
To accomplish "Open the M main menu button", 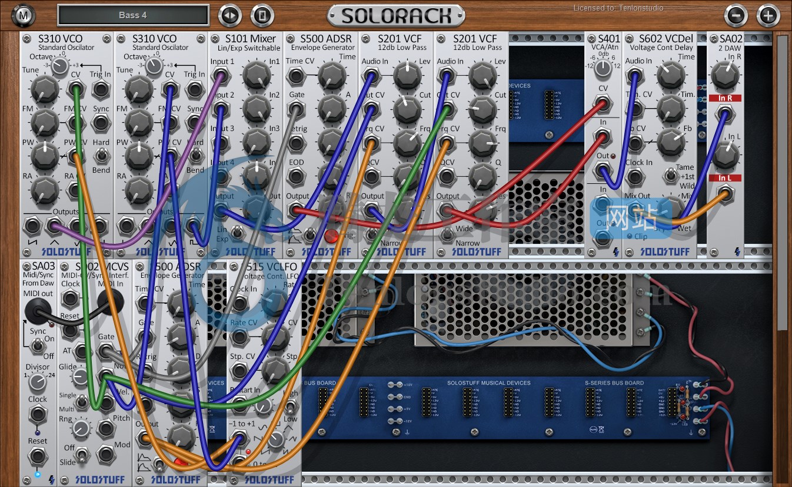I will pos(23,15).
